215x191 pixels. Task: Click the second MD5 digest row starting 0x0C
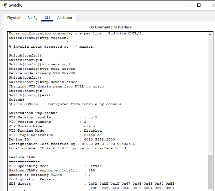point(131,188)
